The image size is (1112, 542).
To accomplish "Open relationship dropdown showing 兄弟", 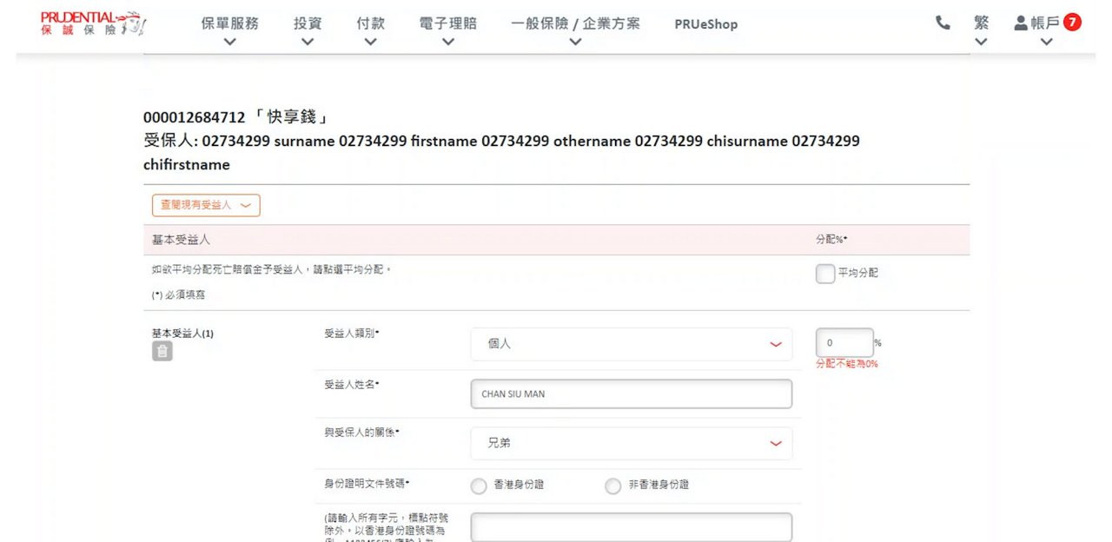I will click(x=632, y=443).
